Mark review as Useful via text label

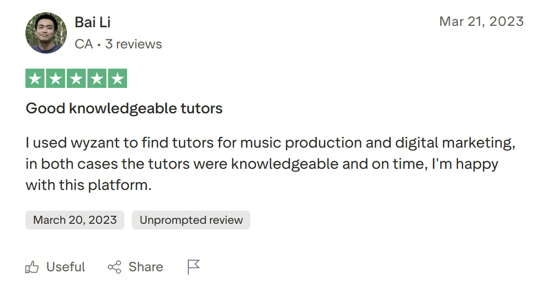pyautogui.click(x=65, y=267)
